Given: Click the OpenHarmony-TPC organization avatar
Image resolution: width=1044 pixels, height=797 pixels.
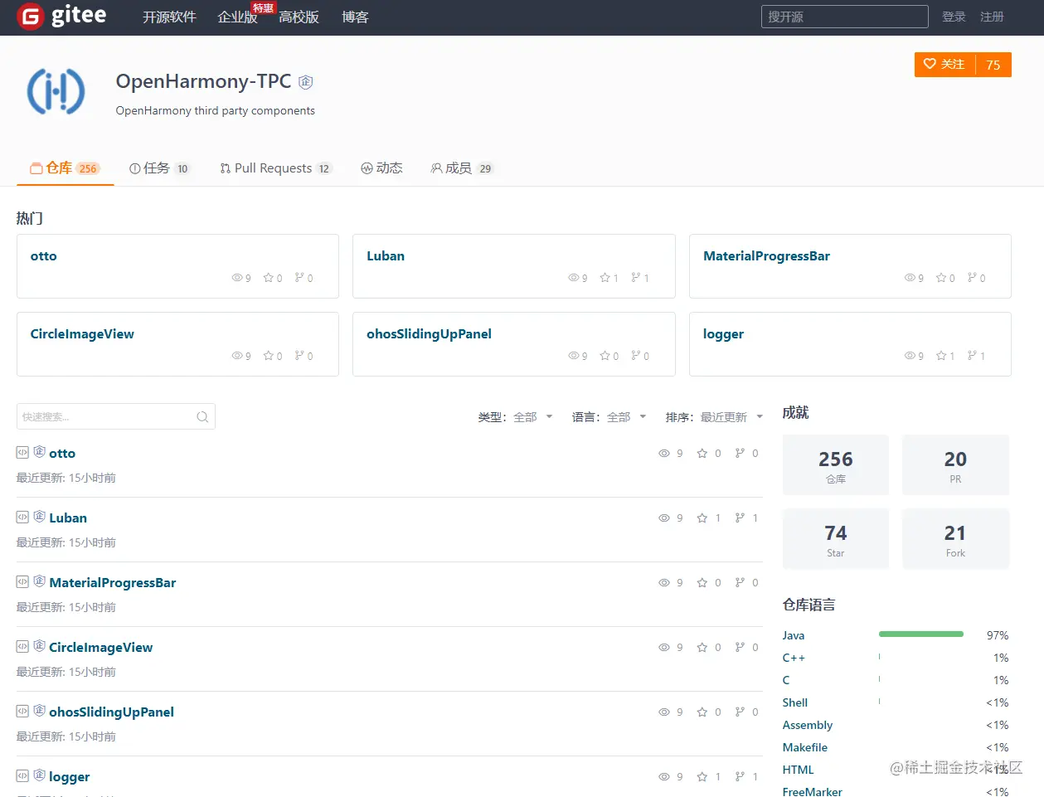Looking at the screenshot, I should tap(56, 91).
